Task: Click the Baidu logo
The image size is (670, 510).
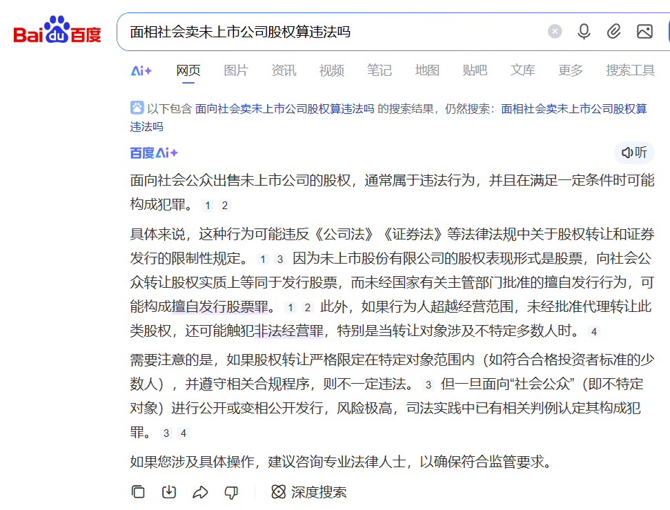Action: (57, 31)
